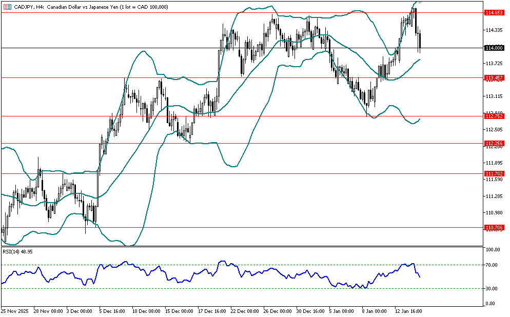
Task: Select the 113.457 red price label
Action: pos(494,77)
